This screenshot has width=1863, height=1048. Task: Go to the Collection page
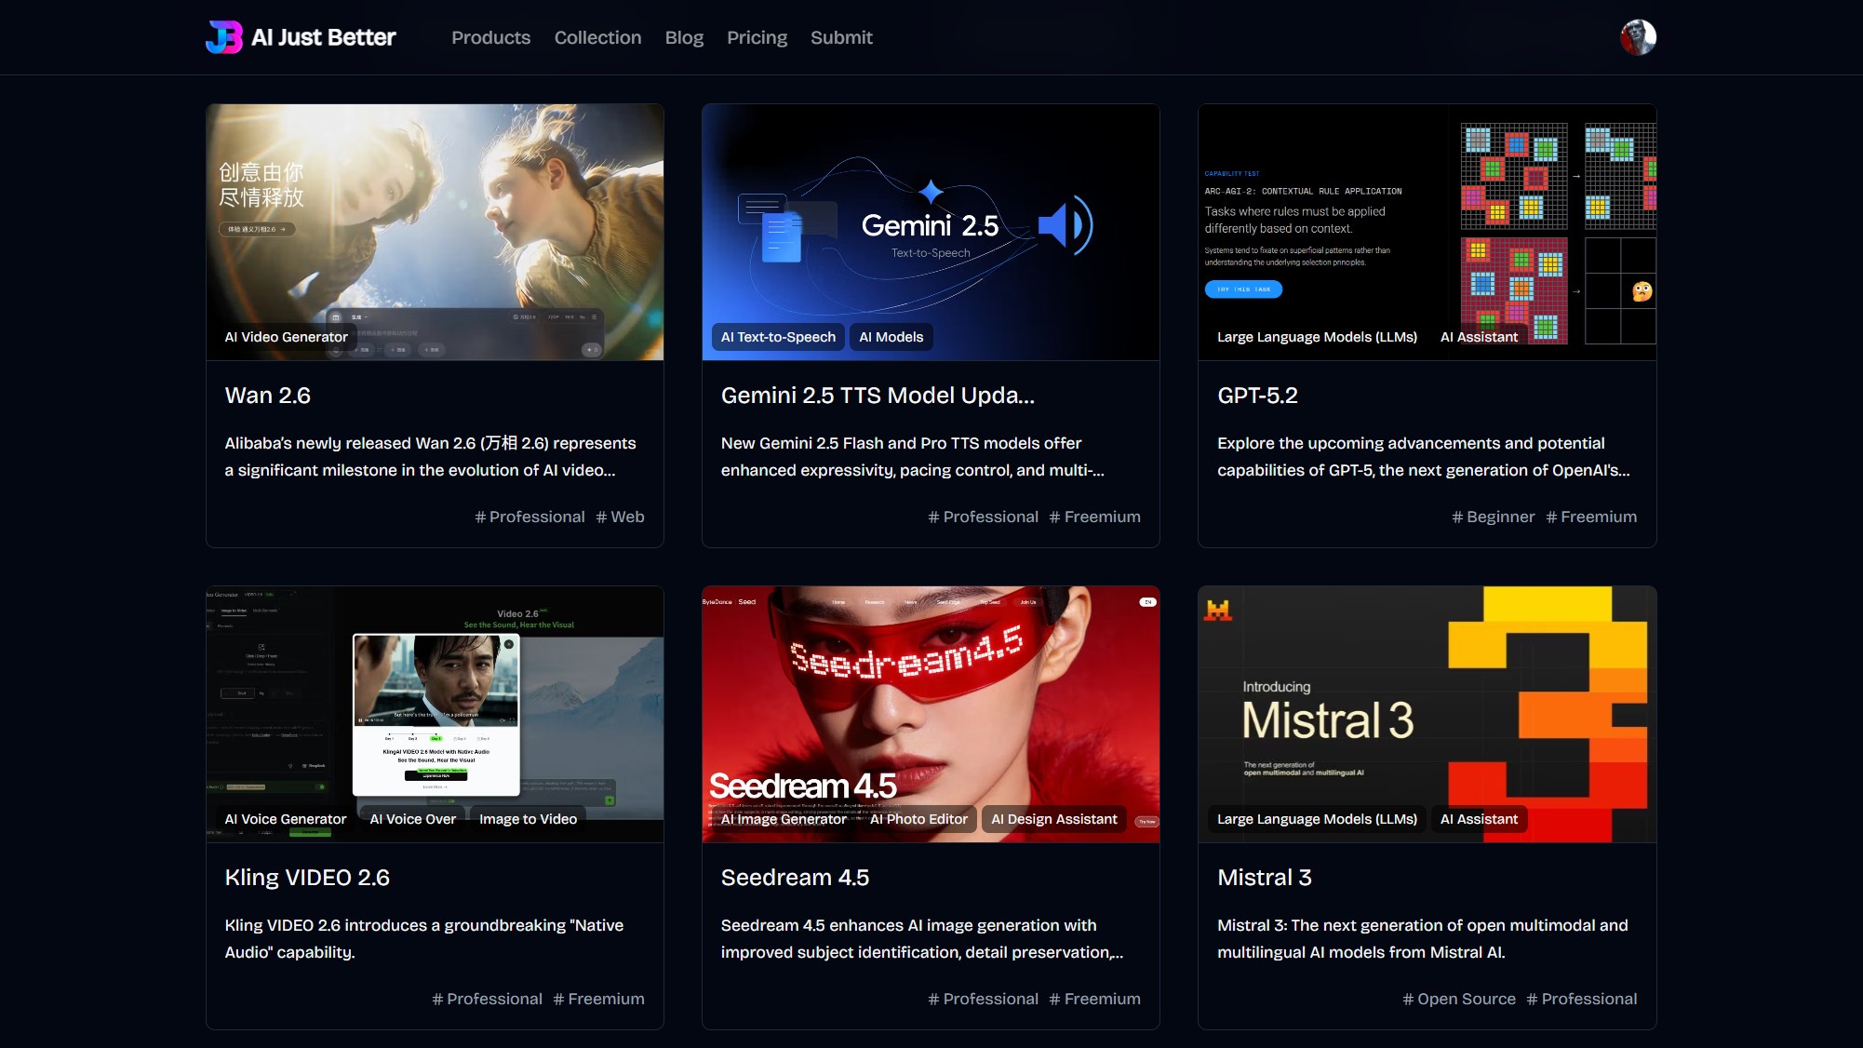tap(597, 37)
